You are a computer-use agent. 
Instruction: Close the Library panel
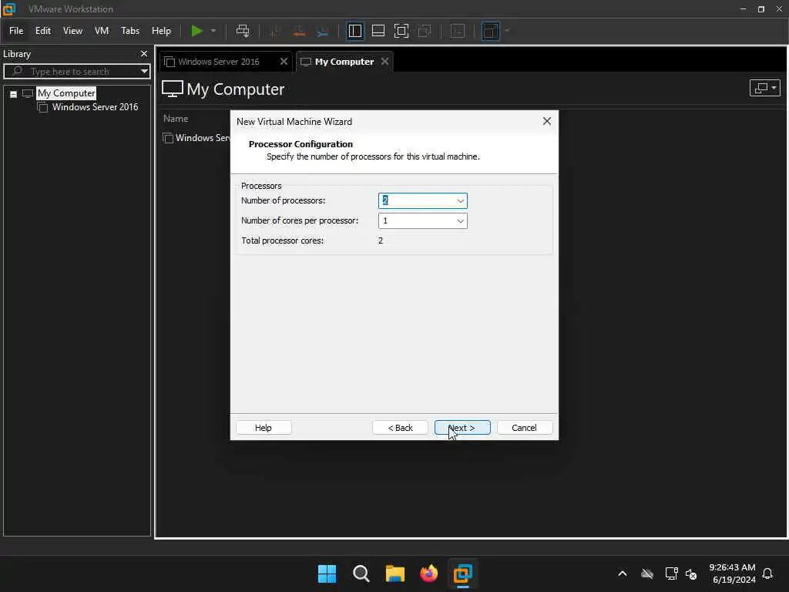144,54
